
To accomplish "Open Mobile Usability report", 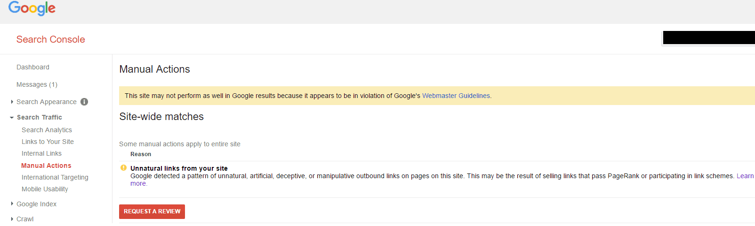I will [45, 189].
